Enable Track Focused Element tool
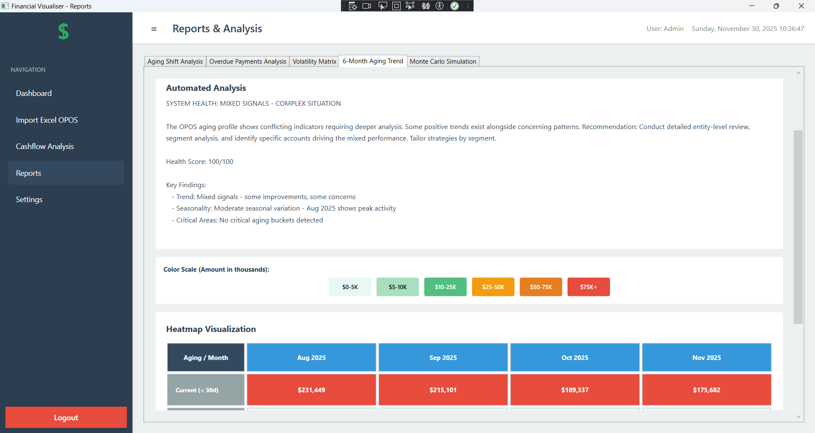 tap(410, 6)
